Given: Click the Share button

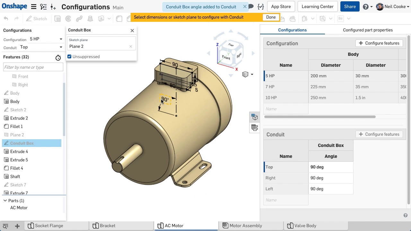Looking at the screenshot, I should (350, 6).
